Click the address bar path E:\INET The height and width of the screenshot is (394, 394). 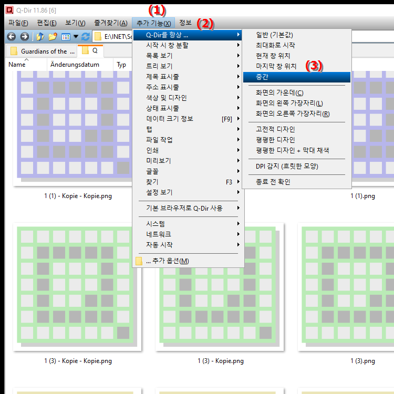tap(118, 37)
